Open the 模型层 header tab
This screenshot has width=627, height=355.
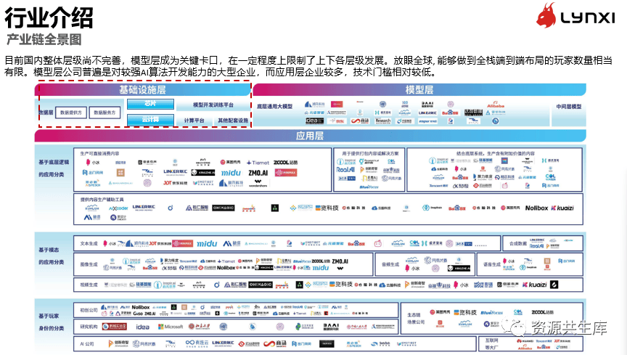tap(419, 89)
